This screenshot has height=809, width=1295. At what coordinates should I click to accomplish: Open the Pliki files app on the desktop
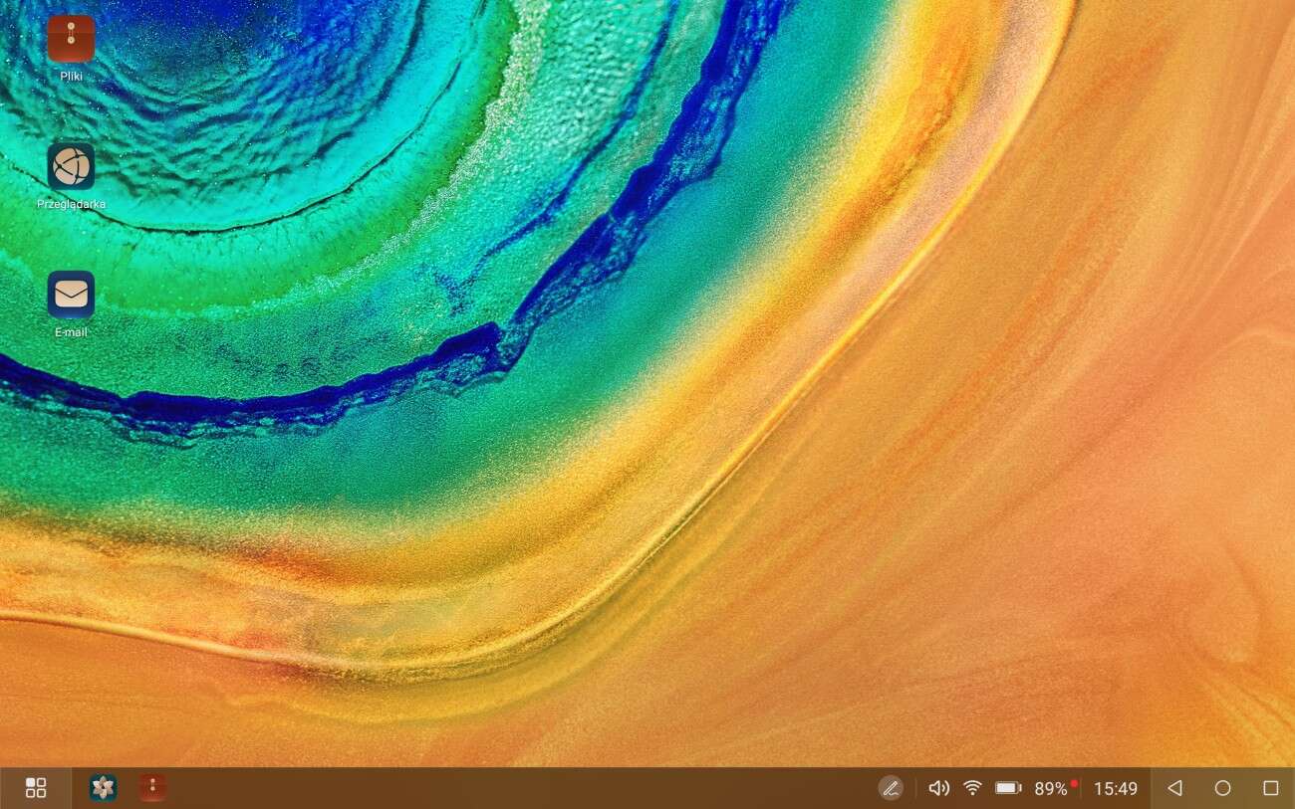pos(71,38)
